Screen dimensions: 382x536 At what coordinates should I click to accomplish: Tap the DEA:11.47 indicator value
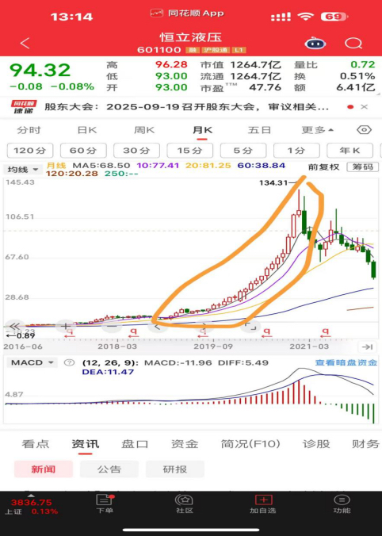[108, 372]
